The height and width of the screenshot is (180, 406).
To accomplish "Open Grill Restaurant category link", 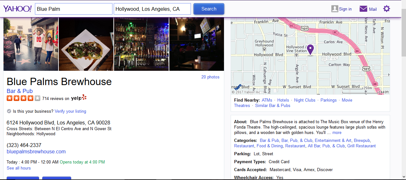I will pos(362,146).
